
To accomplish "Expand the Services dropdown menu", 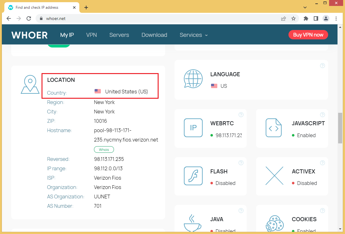I will click(x=194, y=35).
